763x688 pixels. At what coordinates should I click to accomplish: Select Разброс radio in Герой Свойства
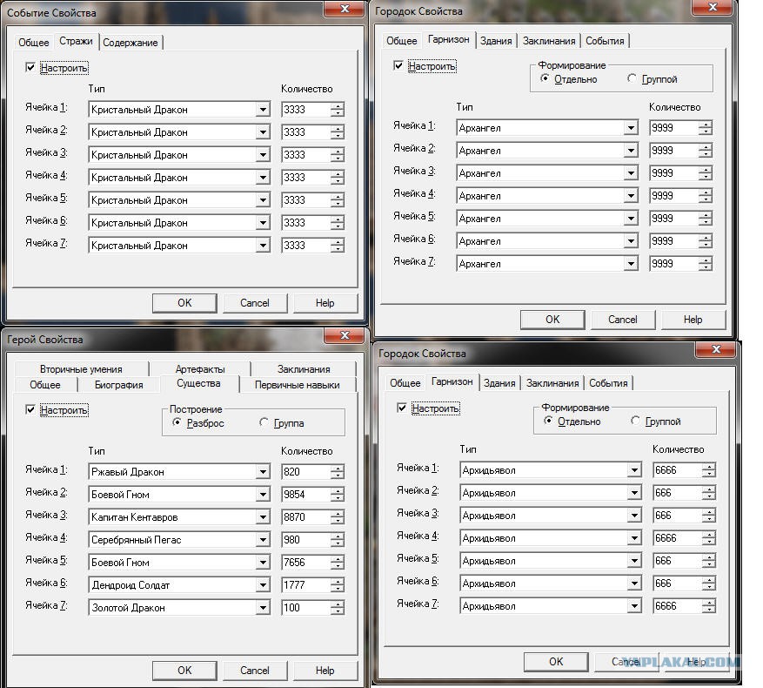coord(177,422)
